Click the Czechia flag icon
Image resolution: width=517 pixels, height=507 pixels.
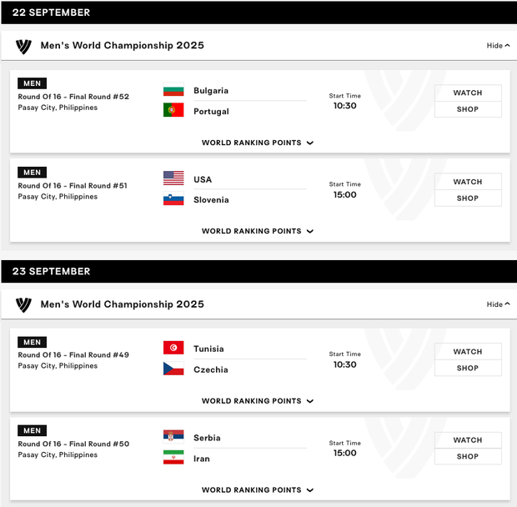coord(173,369)
